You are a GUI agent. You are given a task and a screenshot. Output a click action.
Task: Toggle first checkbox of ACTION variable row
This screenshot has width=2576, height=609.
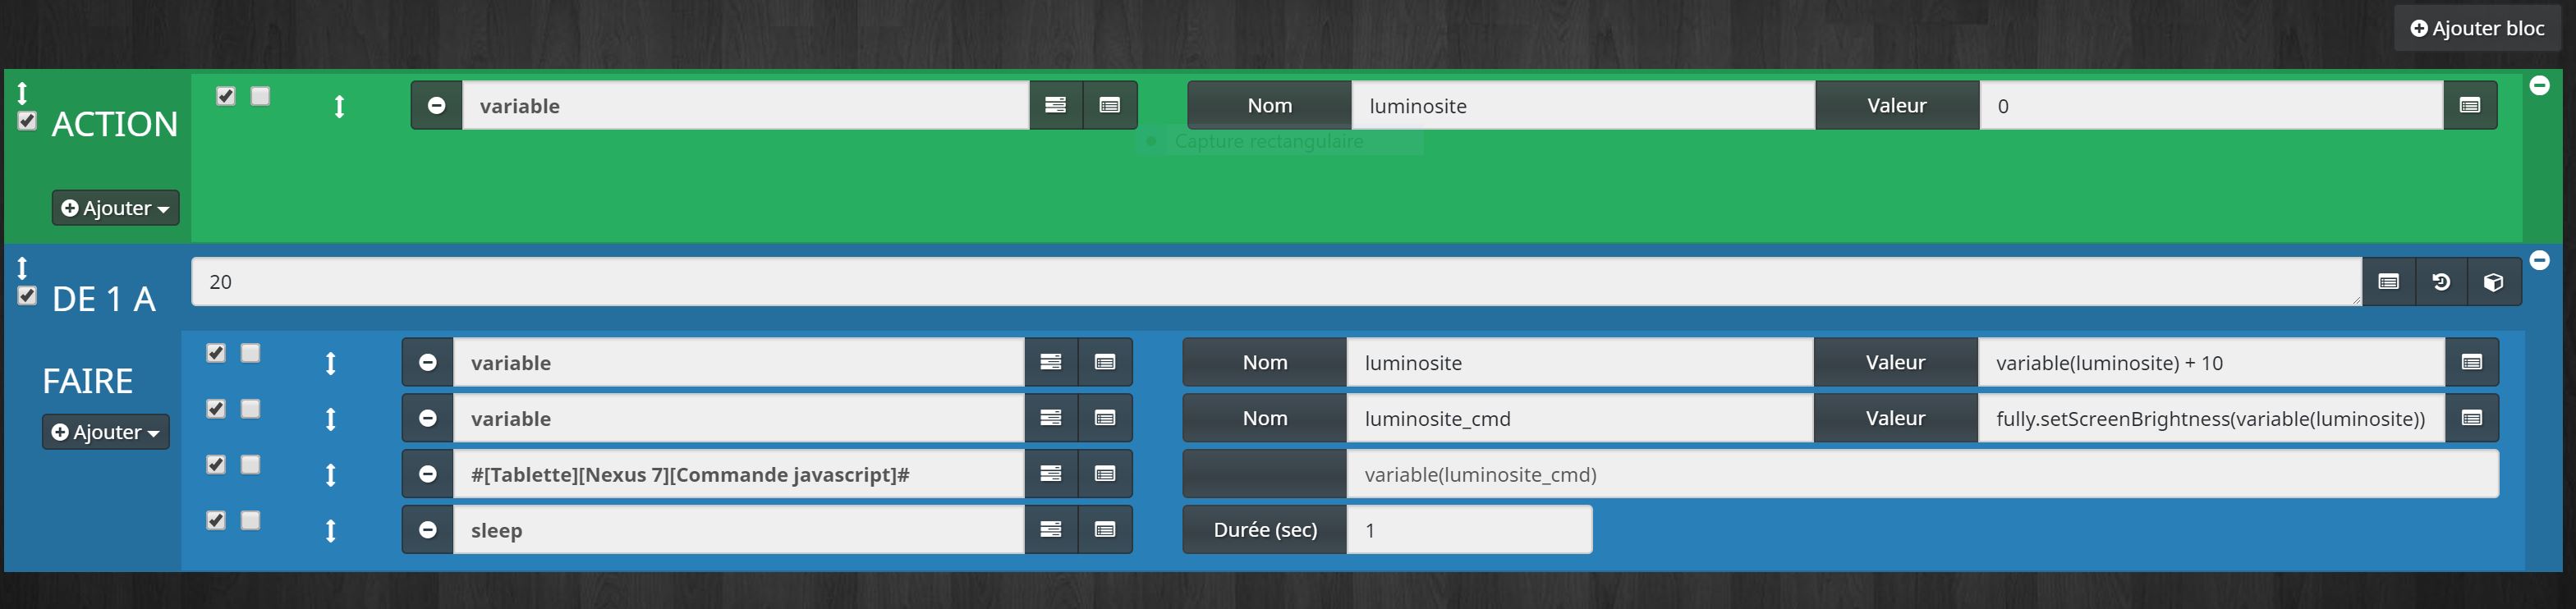[226, 96]
